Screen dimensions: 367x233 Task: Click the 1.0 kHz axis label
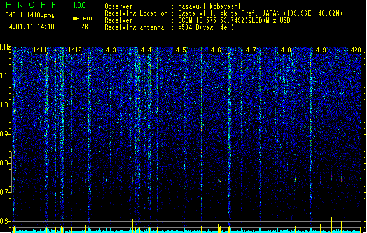coord(5,105)
